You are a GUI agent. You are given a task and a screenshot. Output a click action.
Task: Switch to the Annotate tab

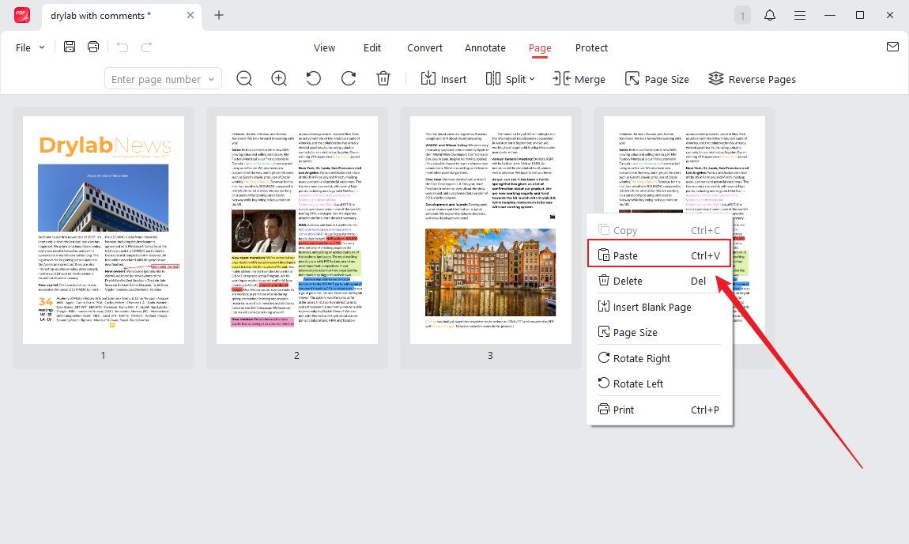pos(485,47)
